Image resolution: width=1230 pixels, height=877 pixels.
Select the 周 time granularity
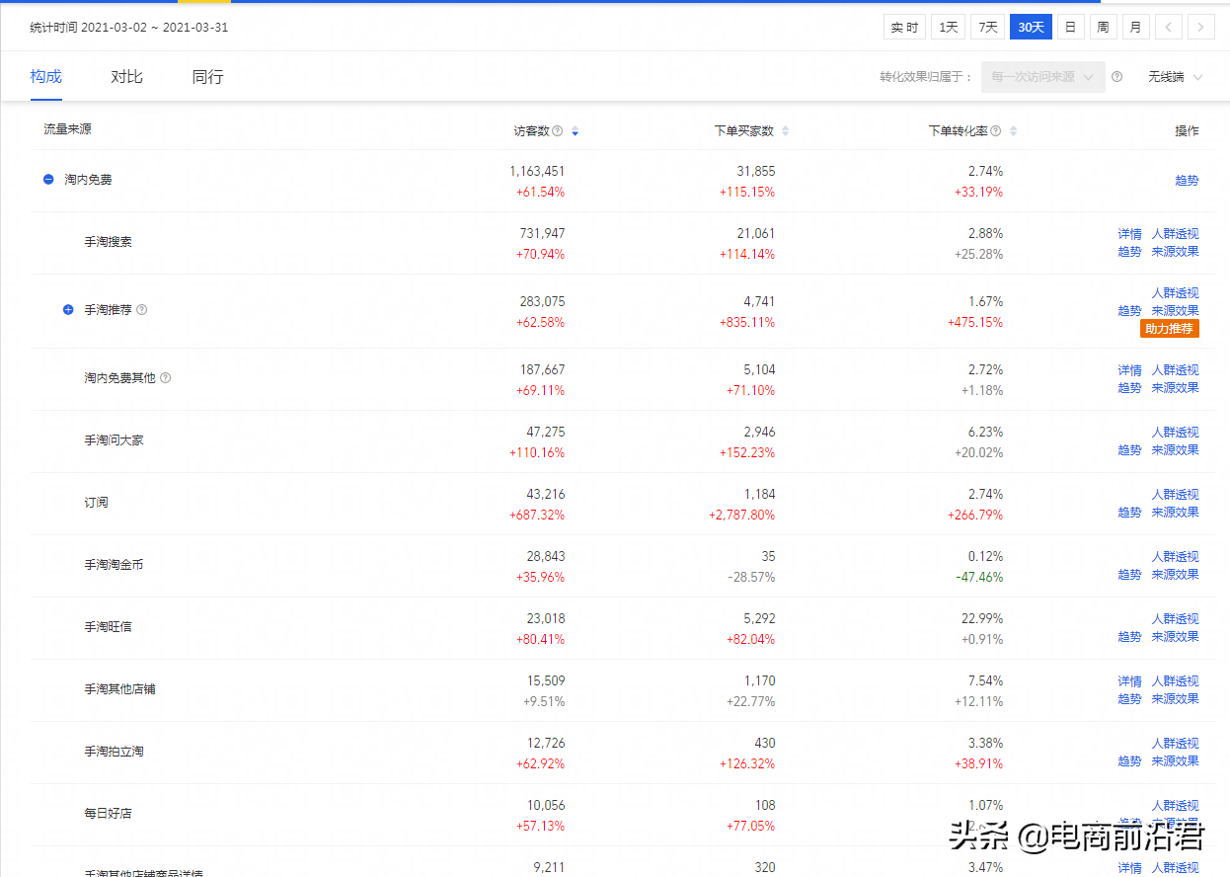(1104, 28)
